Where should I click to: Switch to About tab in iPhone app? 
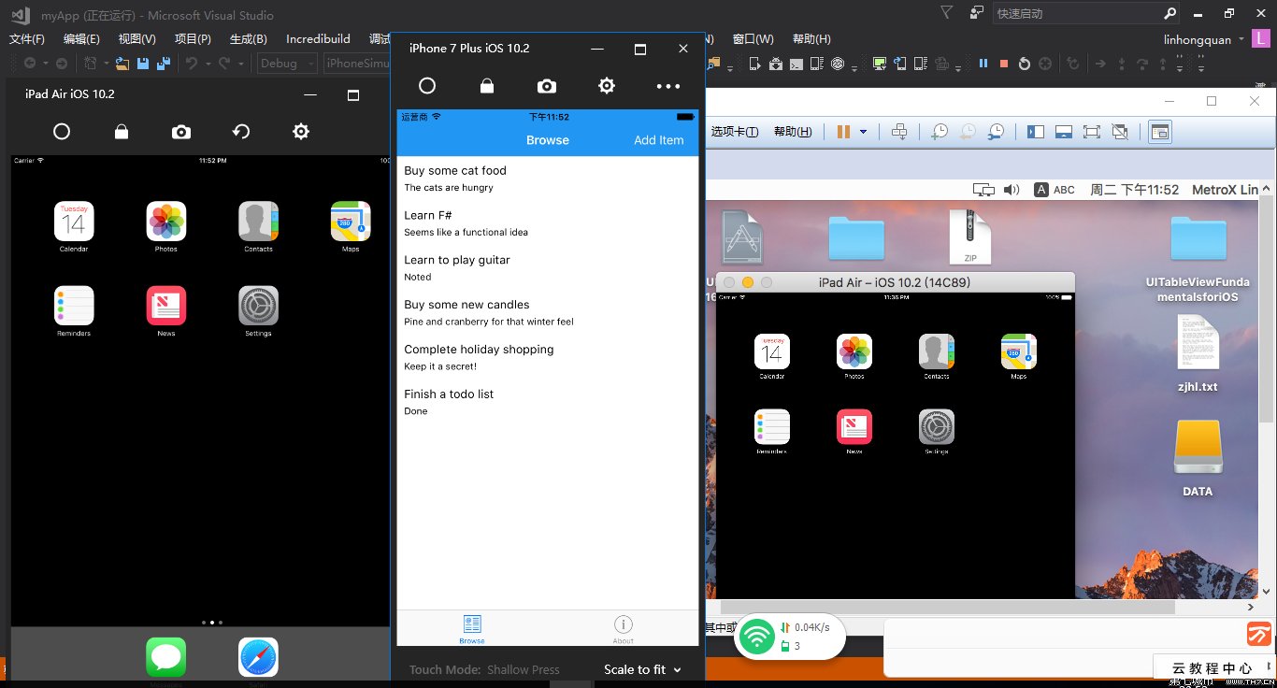(624, 629)
